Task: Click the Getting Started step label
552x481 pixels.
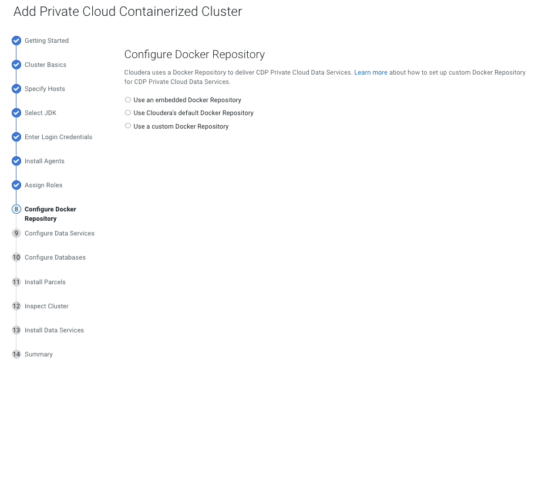Action: 46,41
